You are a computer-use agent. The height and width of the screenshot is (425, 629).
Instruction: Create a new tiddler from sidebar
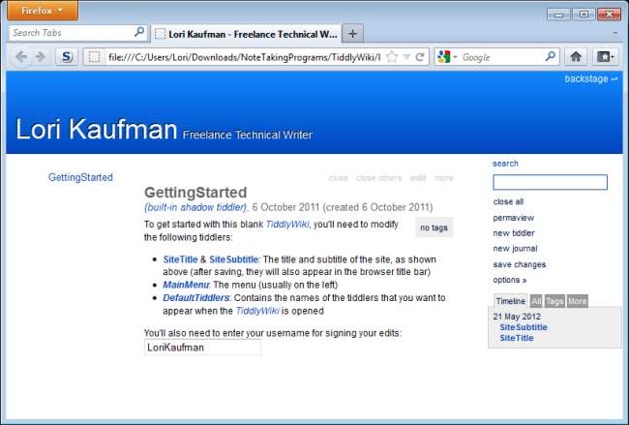coord(514,233)
